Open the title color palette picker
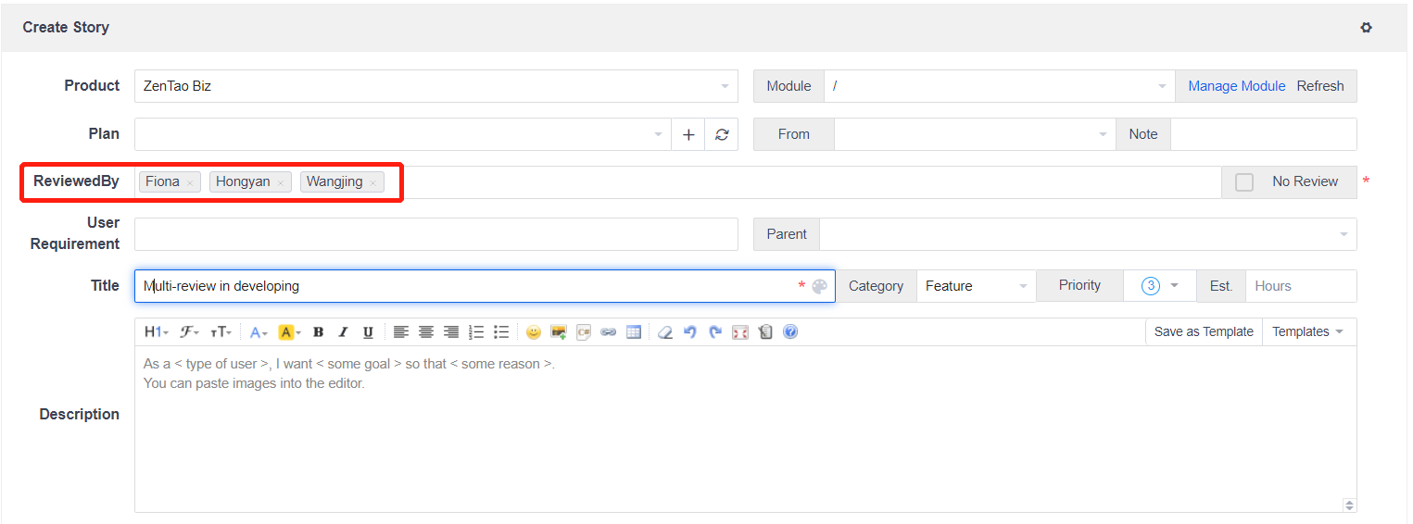The image size is (1413, 524). [819, 287]
